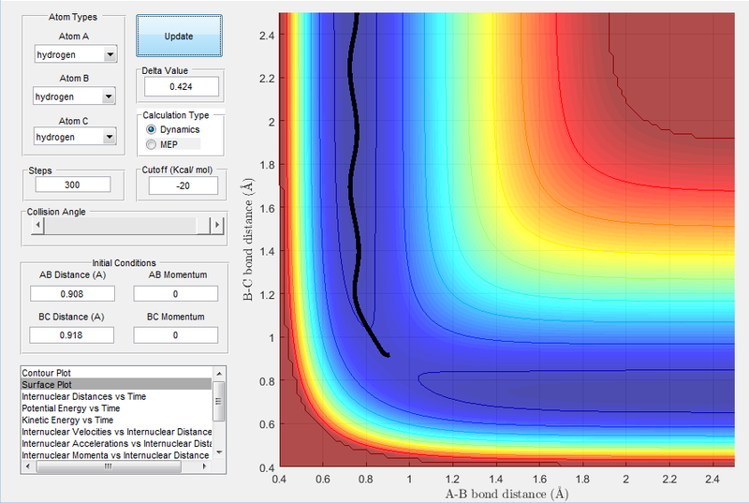This screenshot has height=503, width=749.
Task: Select the Dynamics radio button
Action: tap(151, 129)
